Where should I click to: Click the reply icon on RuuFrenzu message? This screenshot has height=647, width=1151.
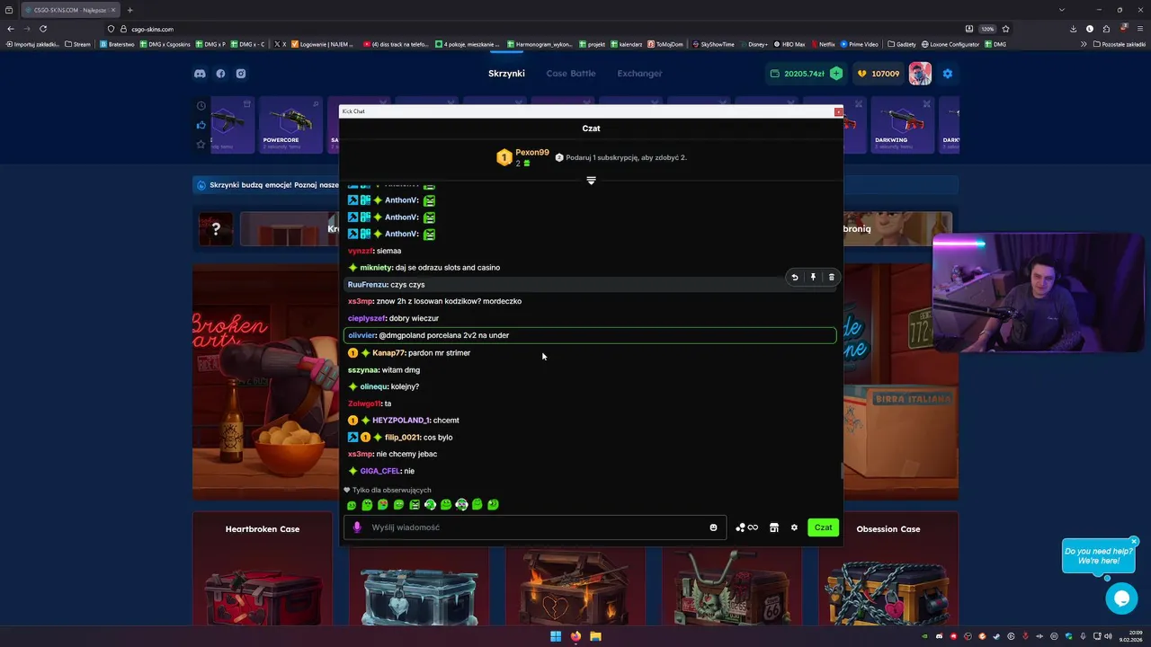pyautogui.click(x=795, y=278)
